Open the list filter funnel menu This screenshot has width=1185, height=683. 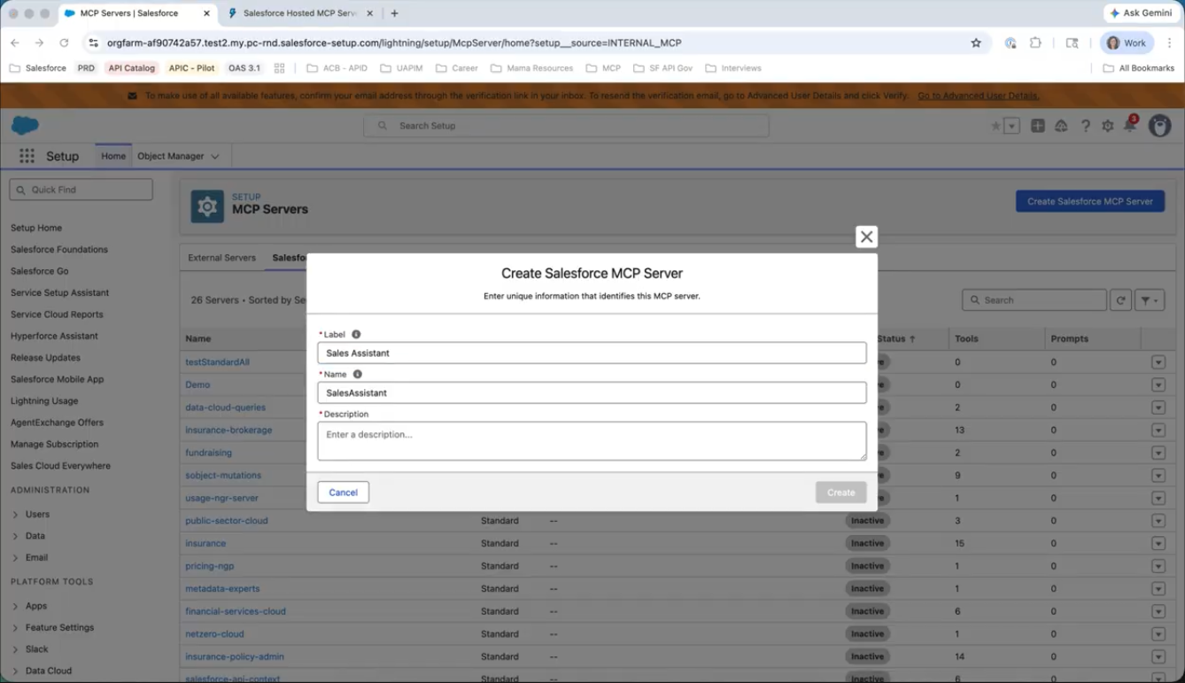pyautogui.click(x=1150, y=300)
